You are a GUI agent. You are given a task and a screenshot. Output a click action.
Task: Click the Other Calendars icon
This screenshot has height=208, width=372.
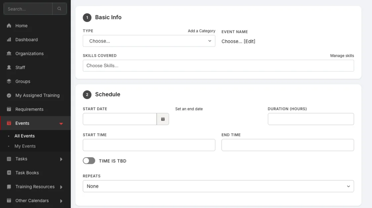[9, 200]
